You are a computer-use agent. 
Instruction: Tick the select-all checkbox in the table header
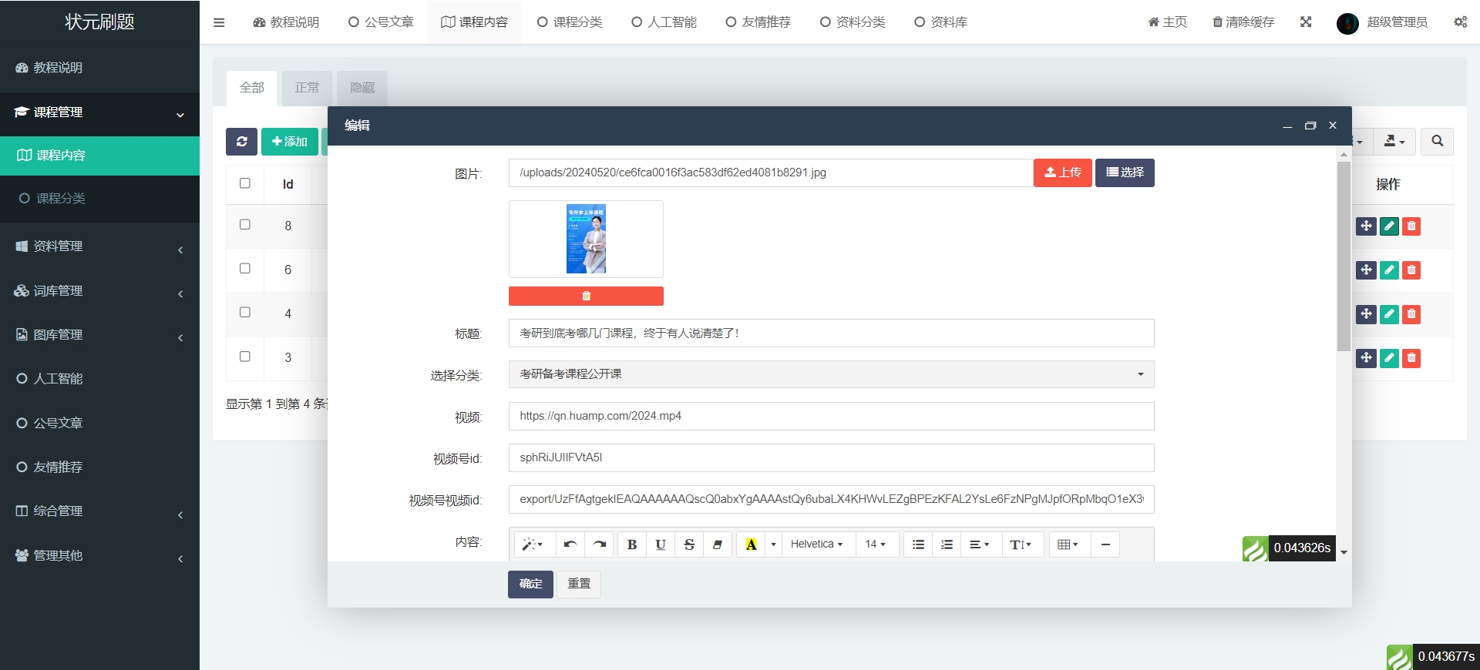pos(245,183)
